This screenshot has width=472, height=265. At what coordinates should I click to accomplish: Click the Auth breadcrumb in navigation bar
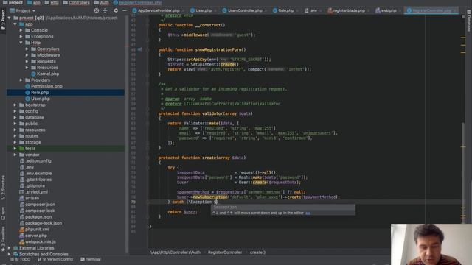pos(102,2)
